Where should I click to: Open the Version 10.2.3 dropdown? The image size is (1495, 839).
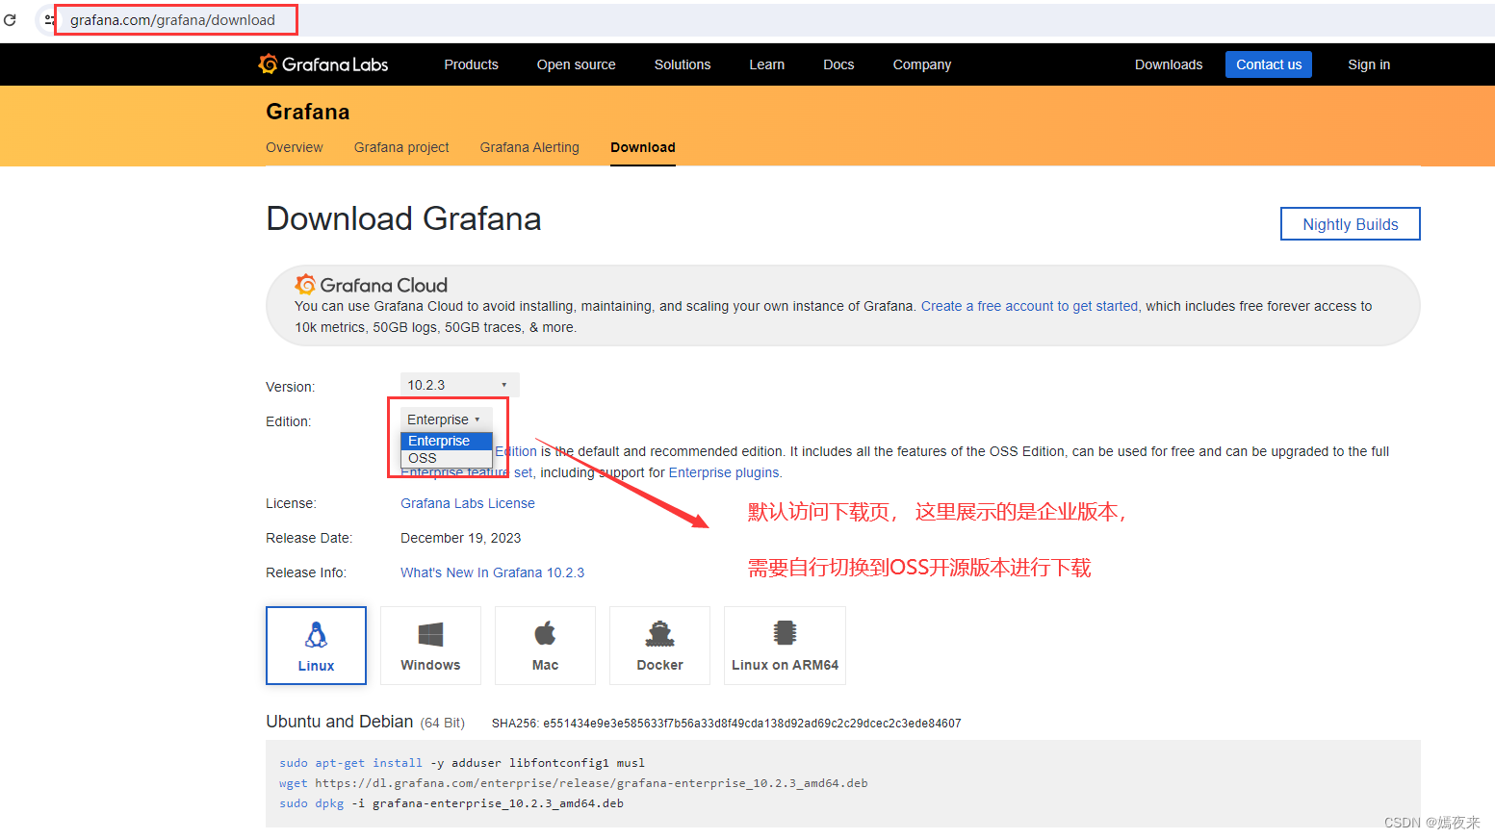pyautogui.click(x=459, y=385)
